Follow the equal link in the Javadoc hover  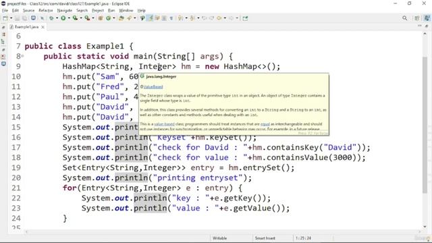pos(265,124)
